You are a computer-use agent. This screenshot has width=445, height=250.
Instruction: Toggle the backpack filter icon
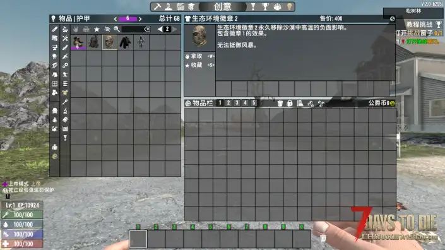(x=86, y=29)
